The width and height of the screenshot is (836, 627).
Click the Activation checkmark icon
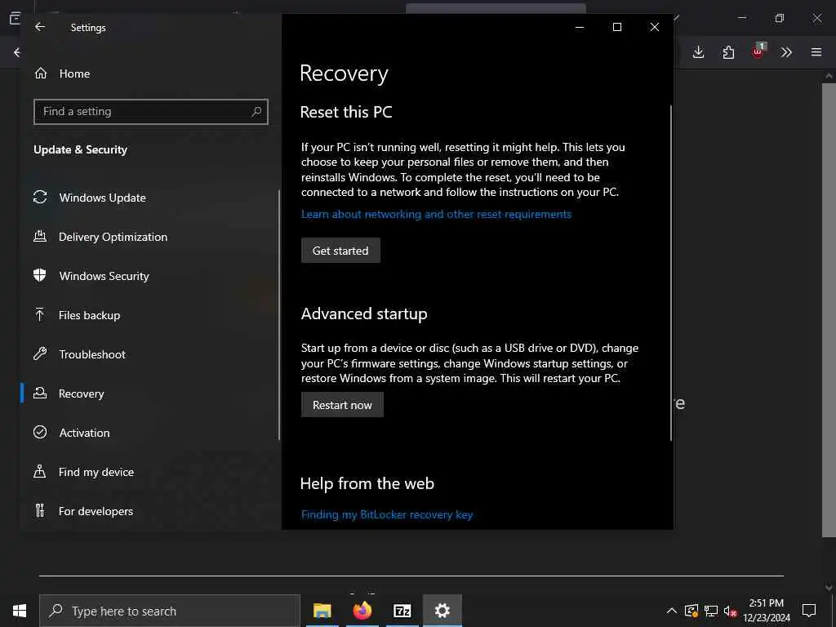tap(40, 432)
